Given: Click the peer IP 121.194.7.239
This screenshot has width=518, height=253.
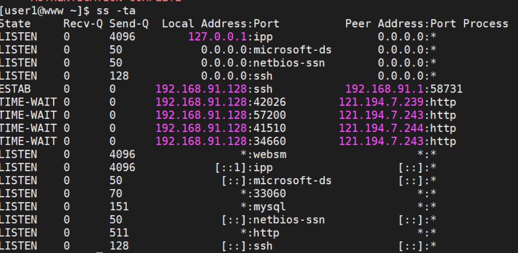Looking at the screenshot, I should pyautogui.click(x=381, y=102).
